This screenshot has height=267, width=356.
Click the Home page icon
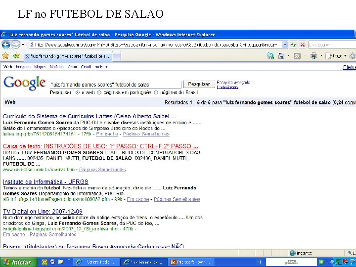pyautogui.click(x=281, y=56)
